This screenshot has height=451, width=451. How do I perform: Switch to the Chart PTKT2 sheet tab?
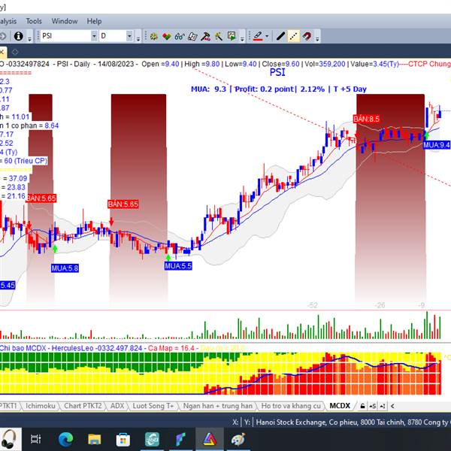tap(83, 406)
